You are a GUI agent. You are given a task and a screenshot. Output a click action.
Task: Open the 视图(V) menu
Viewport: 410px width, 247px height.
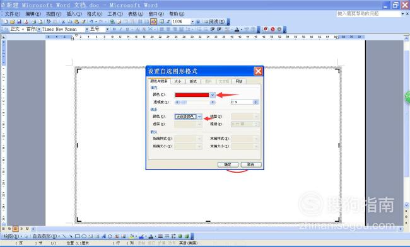(x=54, y=14)
